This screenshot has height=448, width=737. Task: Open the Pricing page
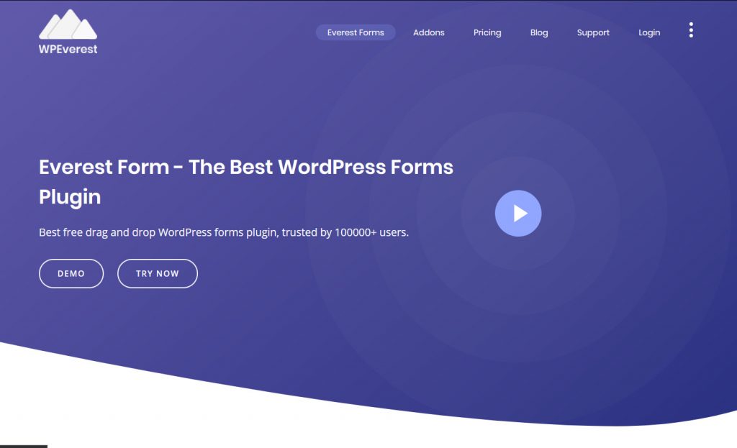point(487,32)
